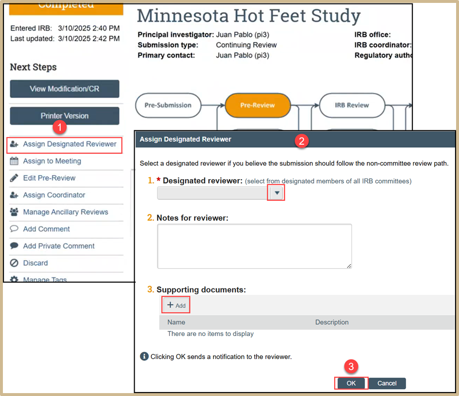Select the highlighted Pre-Review workflow stage

tap(258, 105)
